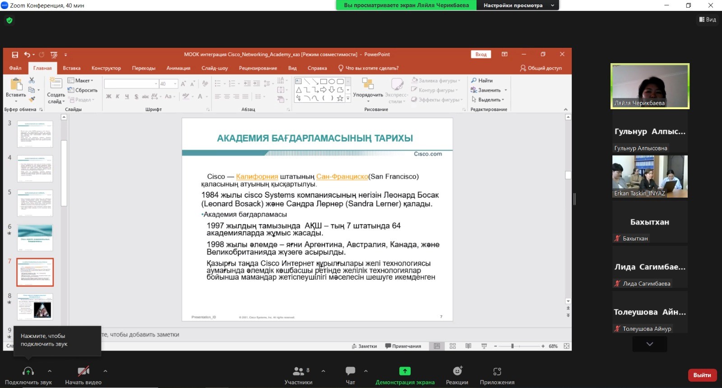Open Zoom Чат chat panel

(351, 375)
